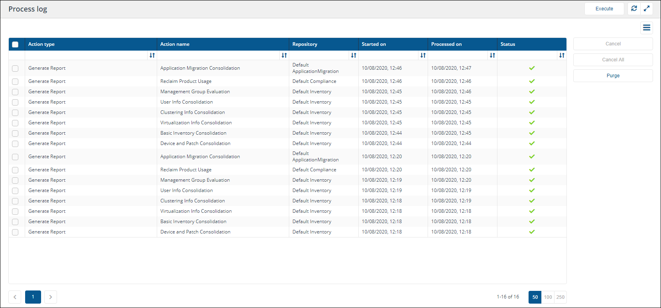Set page size to 100 rows
The height and width of the screenshot is (308, 661).
click(x=548, y=297)
